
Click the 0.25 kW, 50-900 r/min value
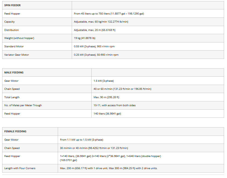point(96,55)
